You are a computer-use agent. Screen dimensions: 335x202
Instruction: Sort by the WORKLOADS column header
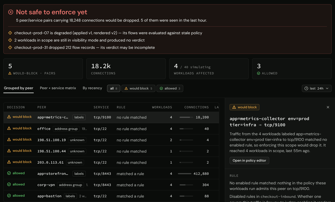coord(162,107)
